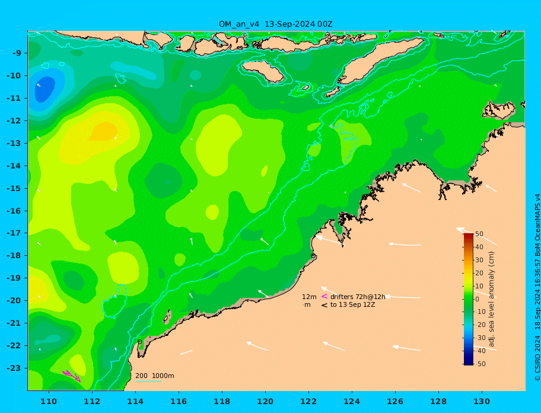
Task: Click the magenta drifter legend arrowhead
Action: pyautogui.click(x=324, y=296)
